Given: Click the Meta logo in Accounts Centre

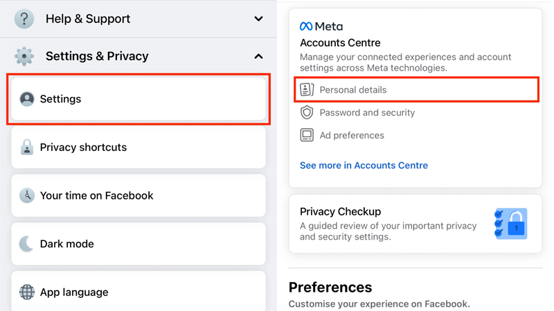Looking at the screenshot, I should pyautogui.click(x=321, y=26).
